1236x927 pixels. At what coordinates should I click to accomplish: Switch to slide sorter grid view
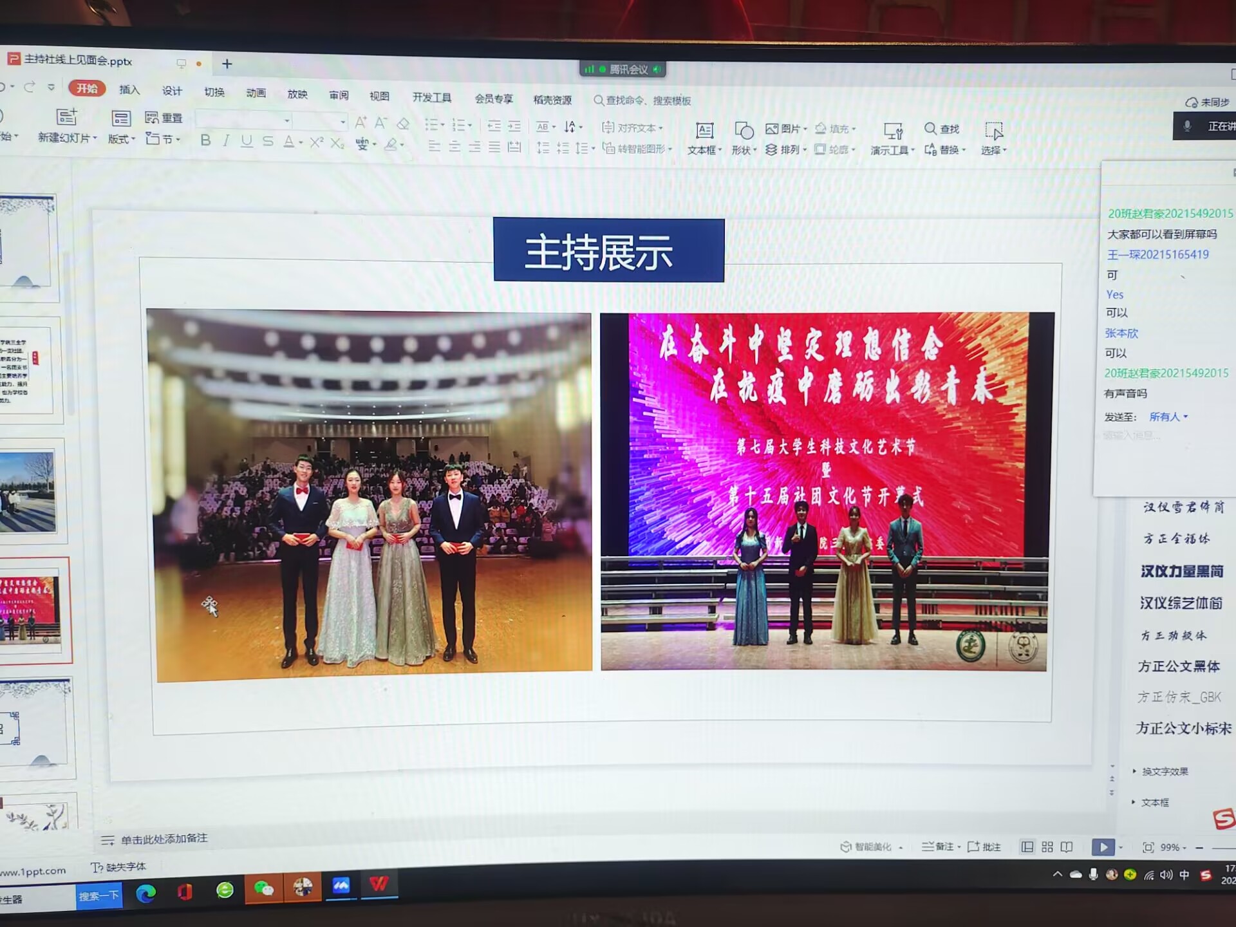point(1047,847)
